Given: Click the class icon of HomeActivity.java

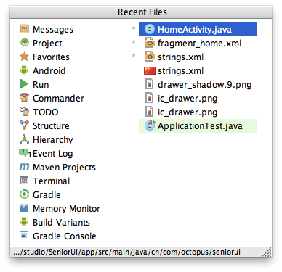Looking at the screenshot, I should pos(150,29).
